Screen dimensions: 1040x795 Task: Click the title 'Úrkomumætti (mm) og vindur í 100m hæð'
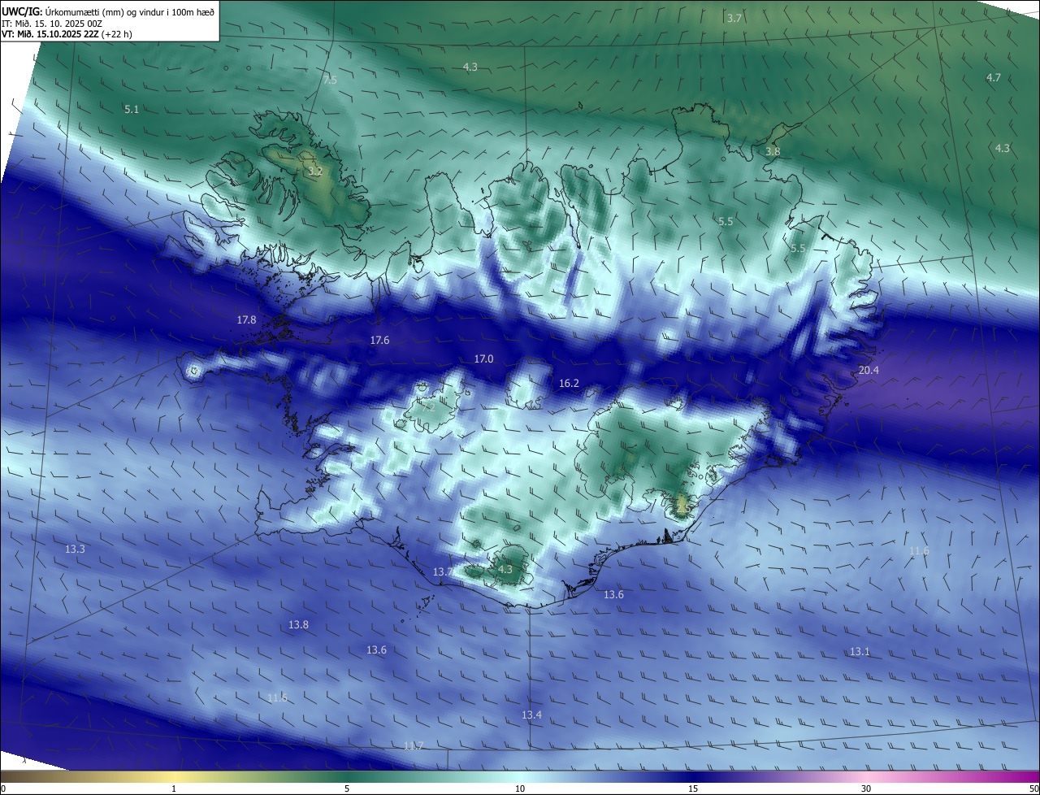(129, 11)
